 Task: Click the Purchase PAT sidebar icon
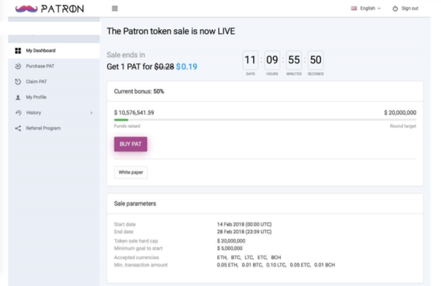coord(18,66)
